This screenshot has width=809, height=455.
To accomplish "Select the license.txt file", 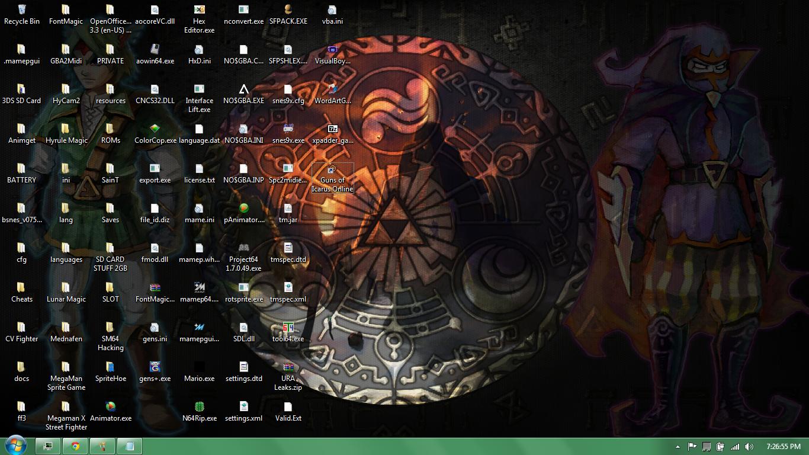I will [199, 174].
